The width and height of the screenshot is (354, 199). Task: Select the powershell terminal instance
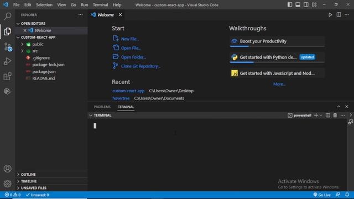coord(300,116)
